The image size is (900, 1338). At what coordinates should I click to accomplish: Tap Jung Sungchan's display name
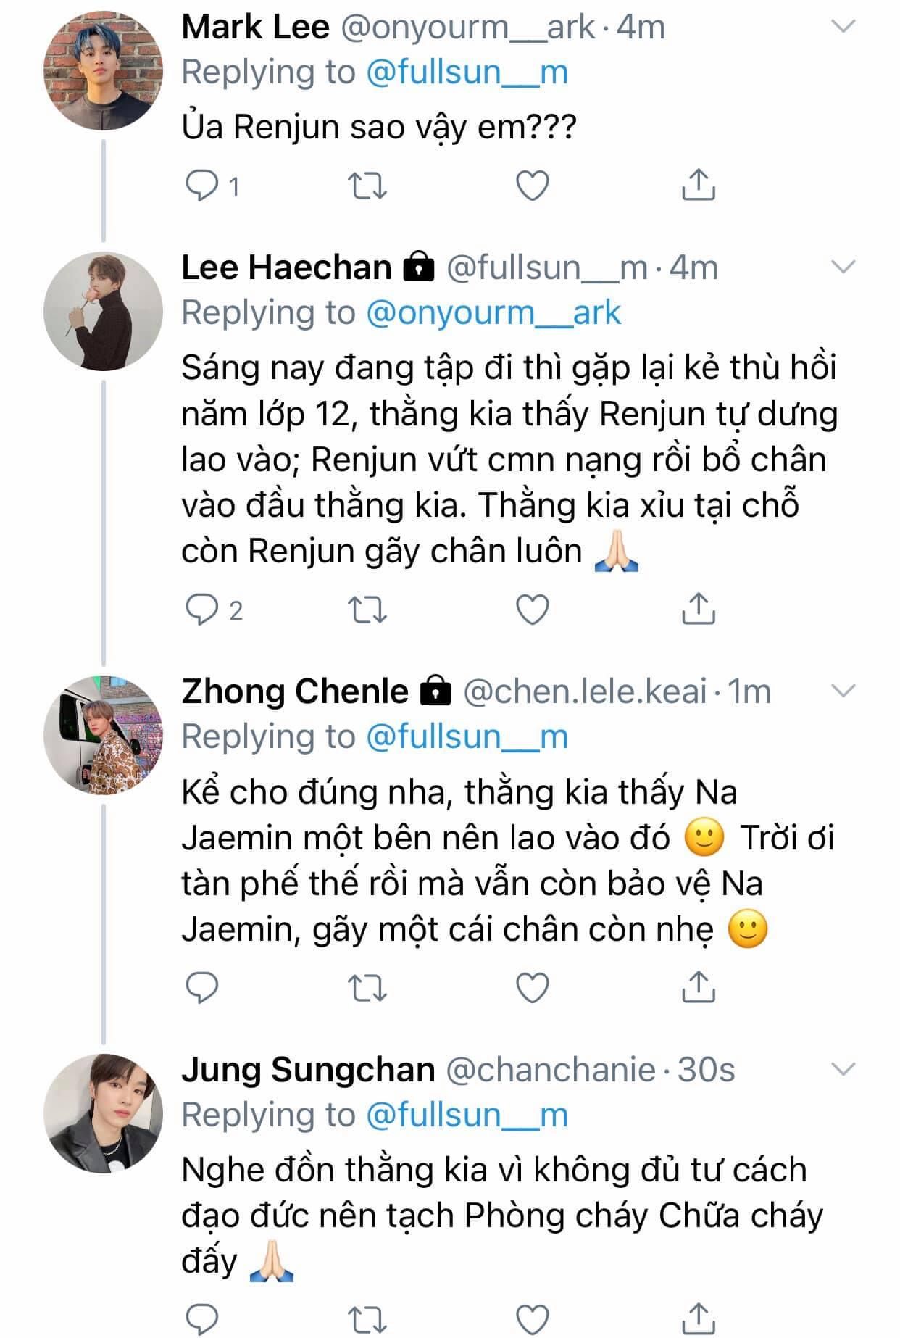pos(308,1070)
